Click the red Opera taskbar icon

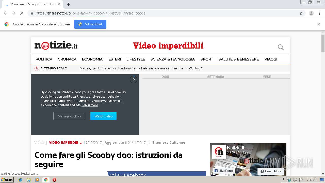point(54,180)
